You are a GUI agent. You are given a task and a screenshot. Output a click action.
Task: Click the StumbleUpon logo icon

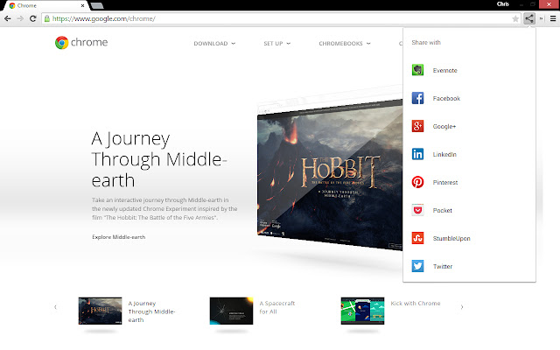(417, 238)
